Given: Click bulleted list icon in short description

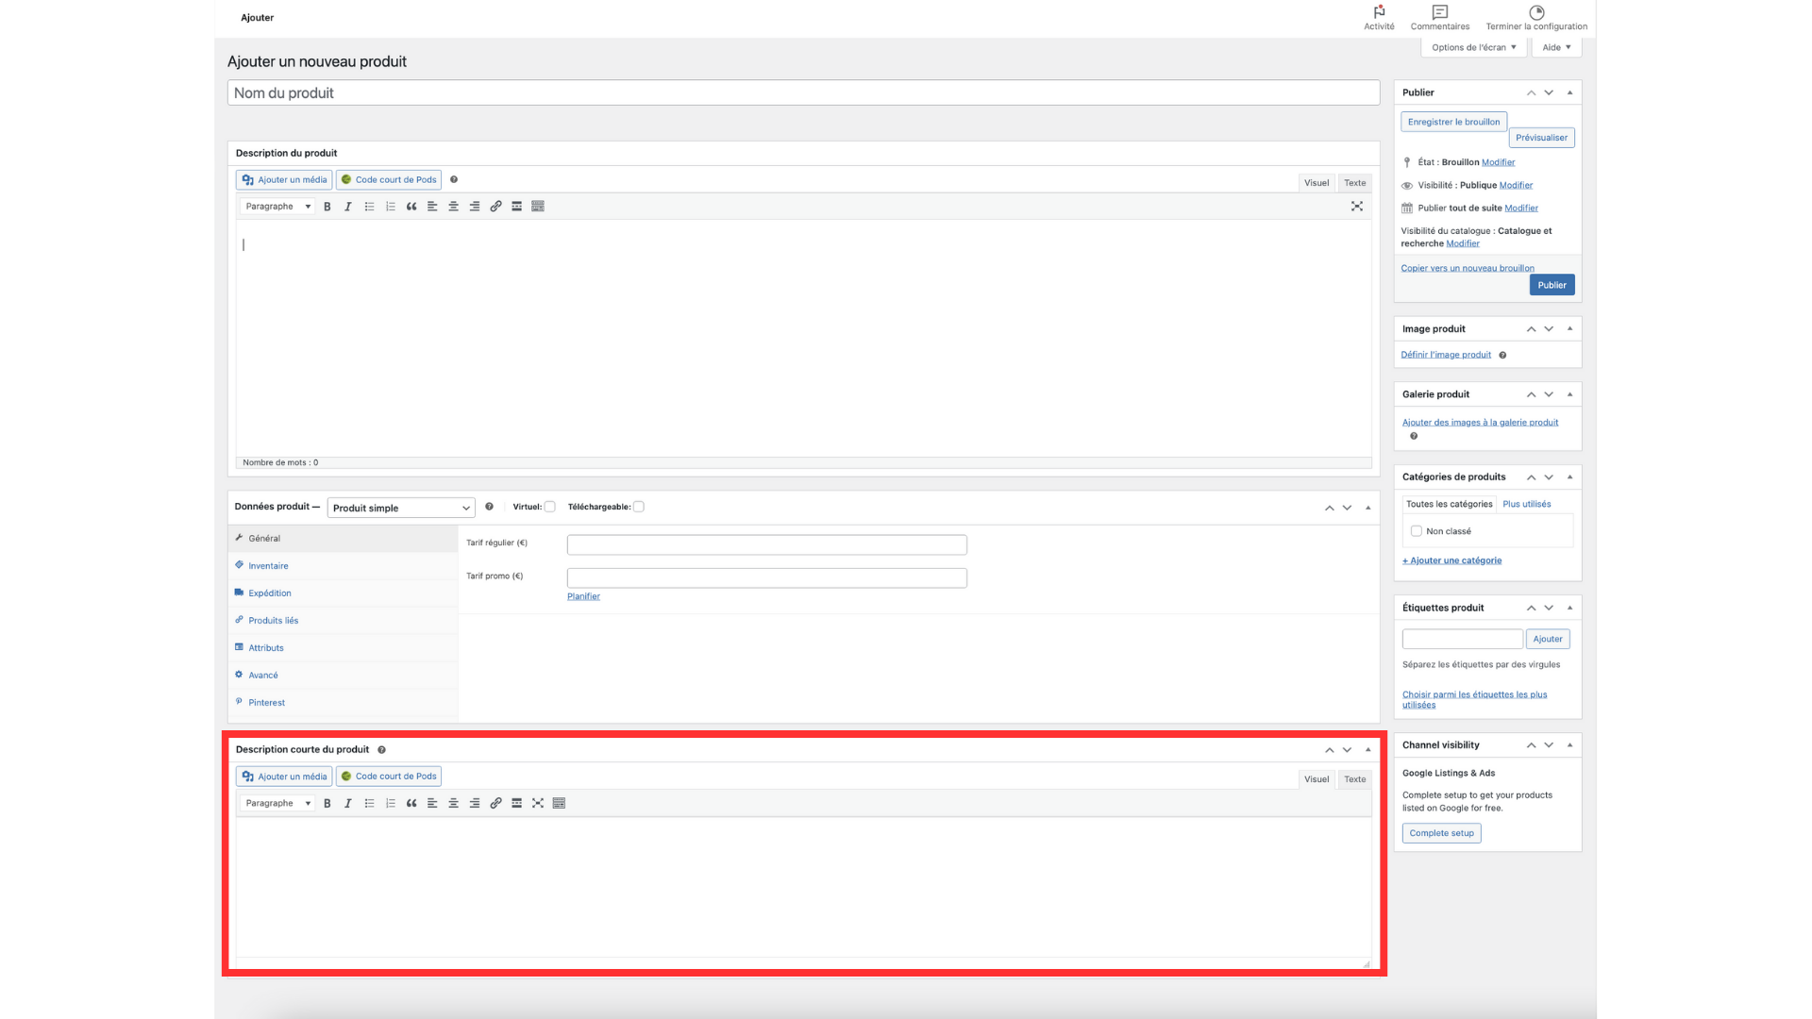Looking at the screenshot, I should (370, 804).
